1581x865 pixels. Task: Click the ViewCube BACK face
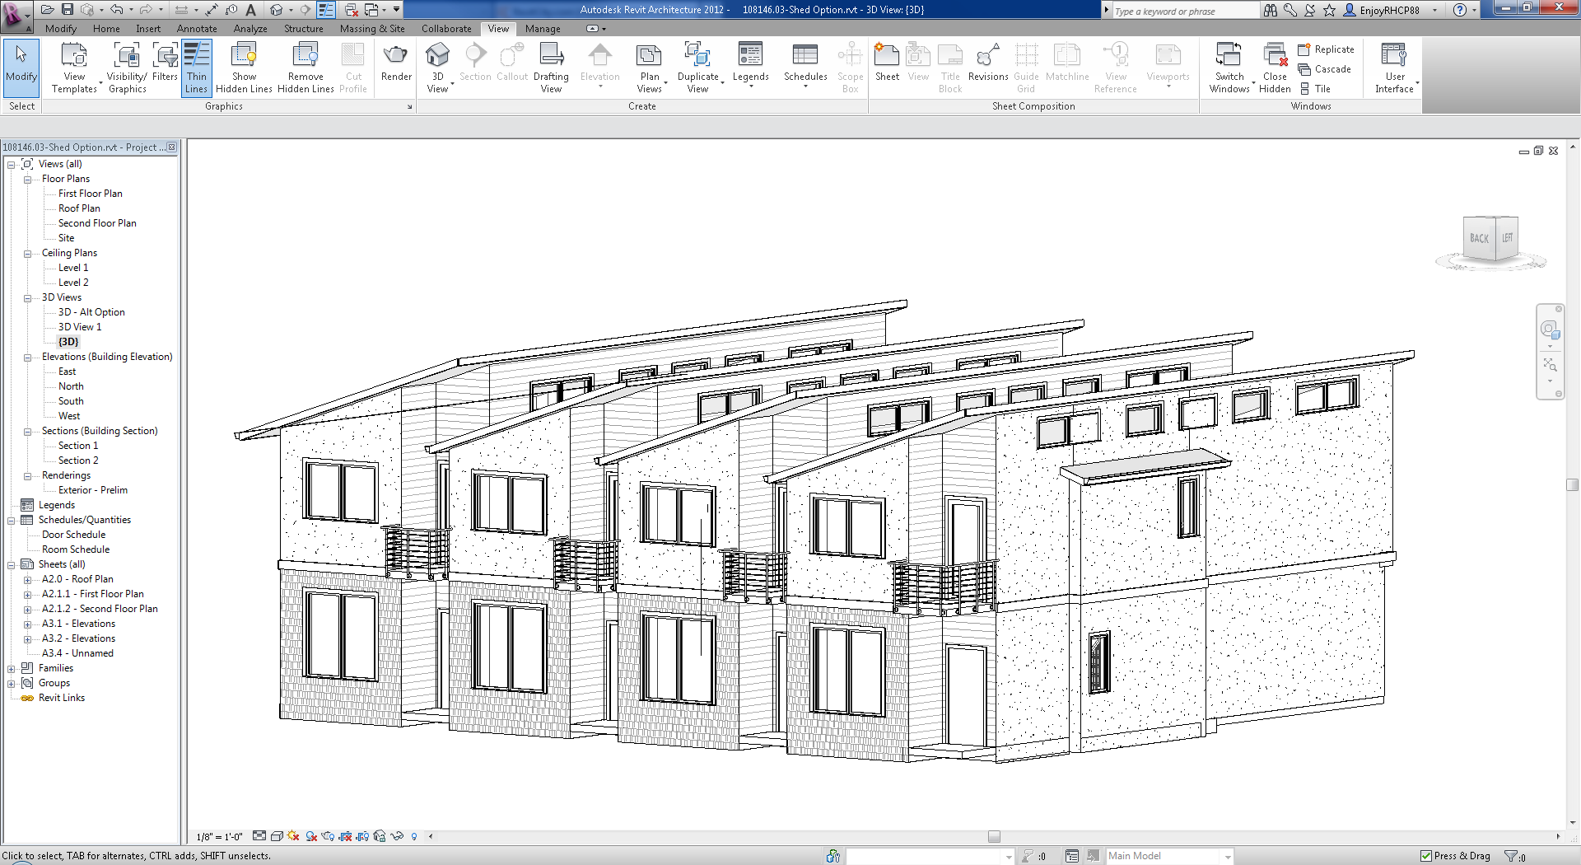(x=1479, y=238)
